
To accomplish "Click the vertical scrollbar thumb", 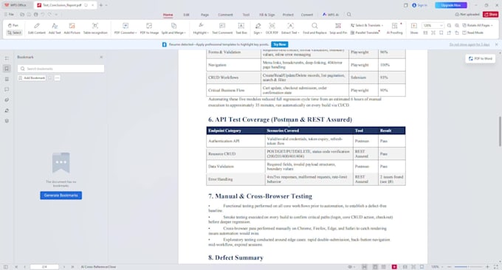I will 500,131.
